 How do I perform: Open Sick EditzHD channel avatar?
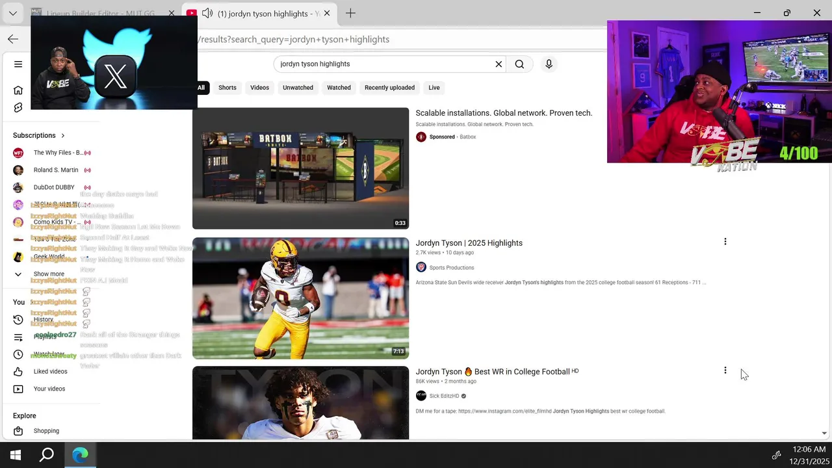pyautogui.click(x=421, y=396)
